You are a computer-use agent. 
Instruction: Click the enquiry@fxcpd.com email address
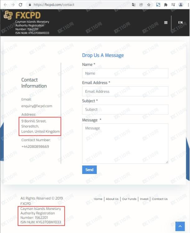[37, 106]
